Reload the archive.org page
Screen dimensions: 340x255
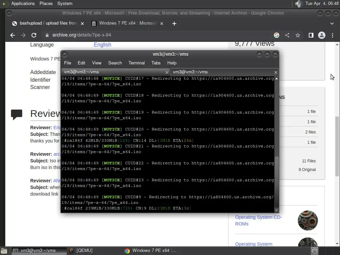(x=34, y=35)
